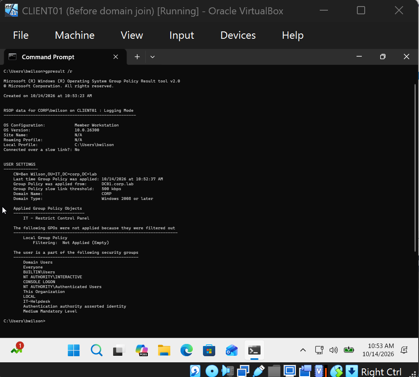Click the terminal vertical scrollbar
Image resolution: width=419 pixels, height=377 pixels.
pos(415,168)
